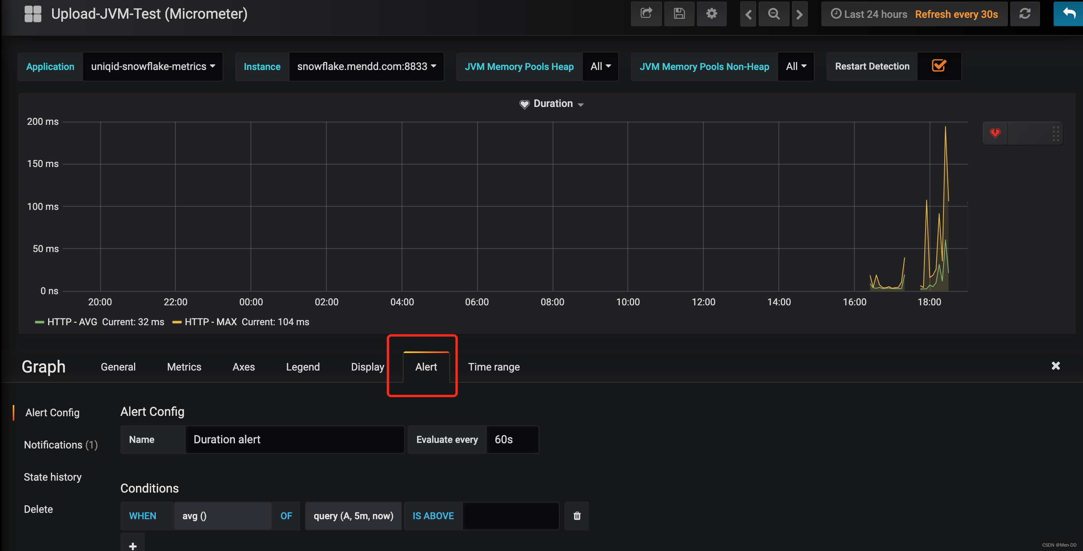The image size is (1083, 551).
Task: Shift time range forward with right arrow
Action: tap(799, 14)
